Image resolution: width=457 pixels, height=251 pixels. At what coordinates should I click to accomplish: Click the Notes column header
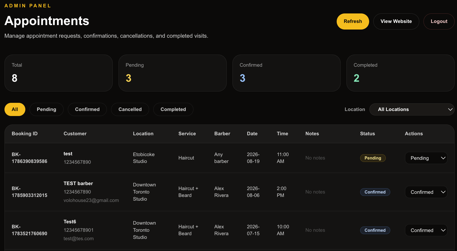click(312, 134)
